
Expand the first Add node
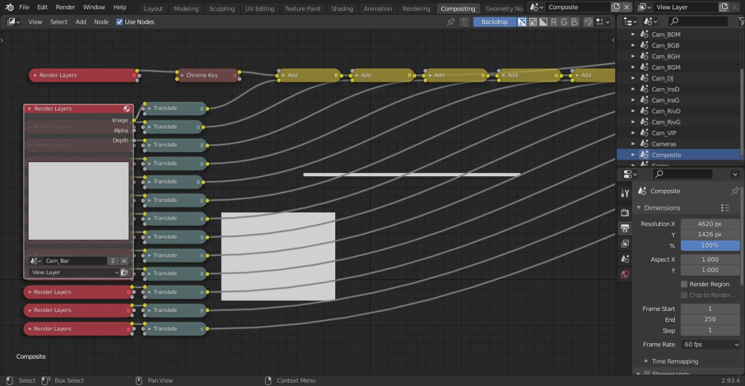tap(282, 75)
